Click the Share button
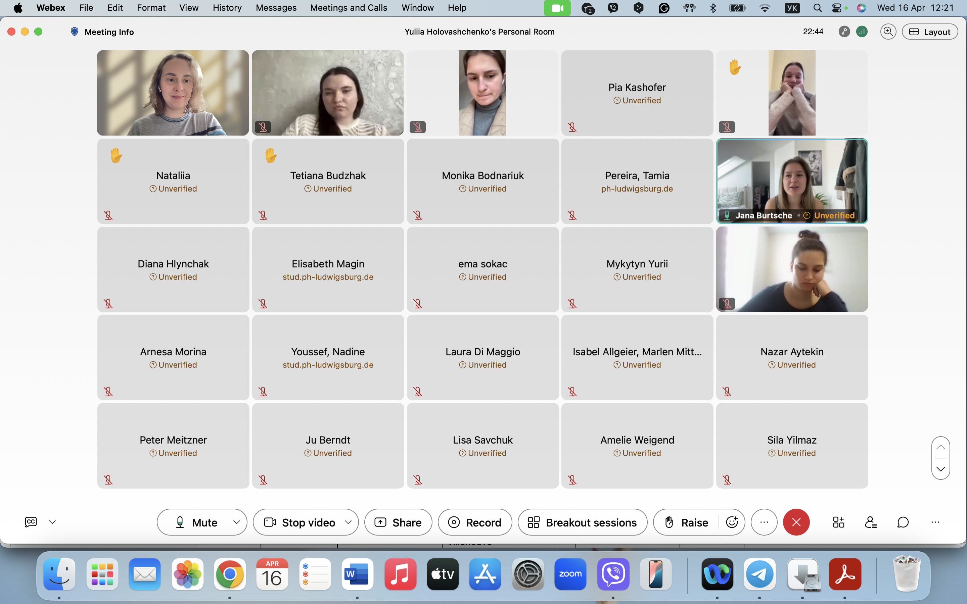Screen dimensions: 967x604 coord(398,522)
